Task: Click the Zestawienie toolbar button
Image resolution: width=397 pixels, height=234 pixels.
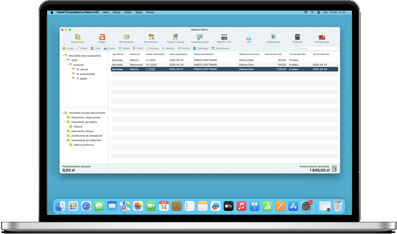Action: (220, 48)
